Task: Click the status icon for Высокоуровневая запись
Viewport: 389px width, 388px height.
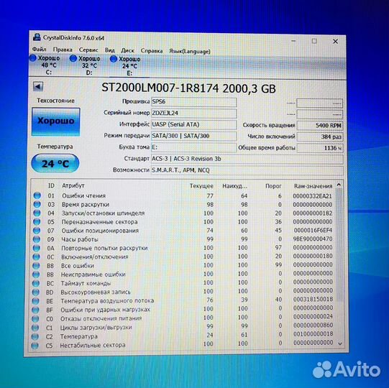Action: pos(36,292)
